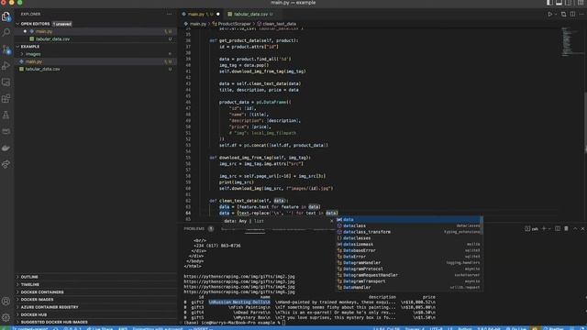The width and height of the screenshot is (587, 330).
Task: Expand the Outline section
Action: pos(95,277)
